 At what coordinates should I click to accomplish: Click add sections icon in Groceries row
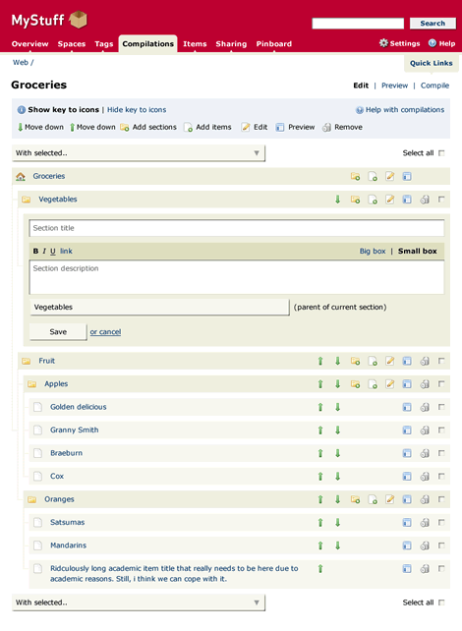pos(356,176)
